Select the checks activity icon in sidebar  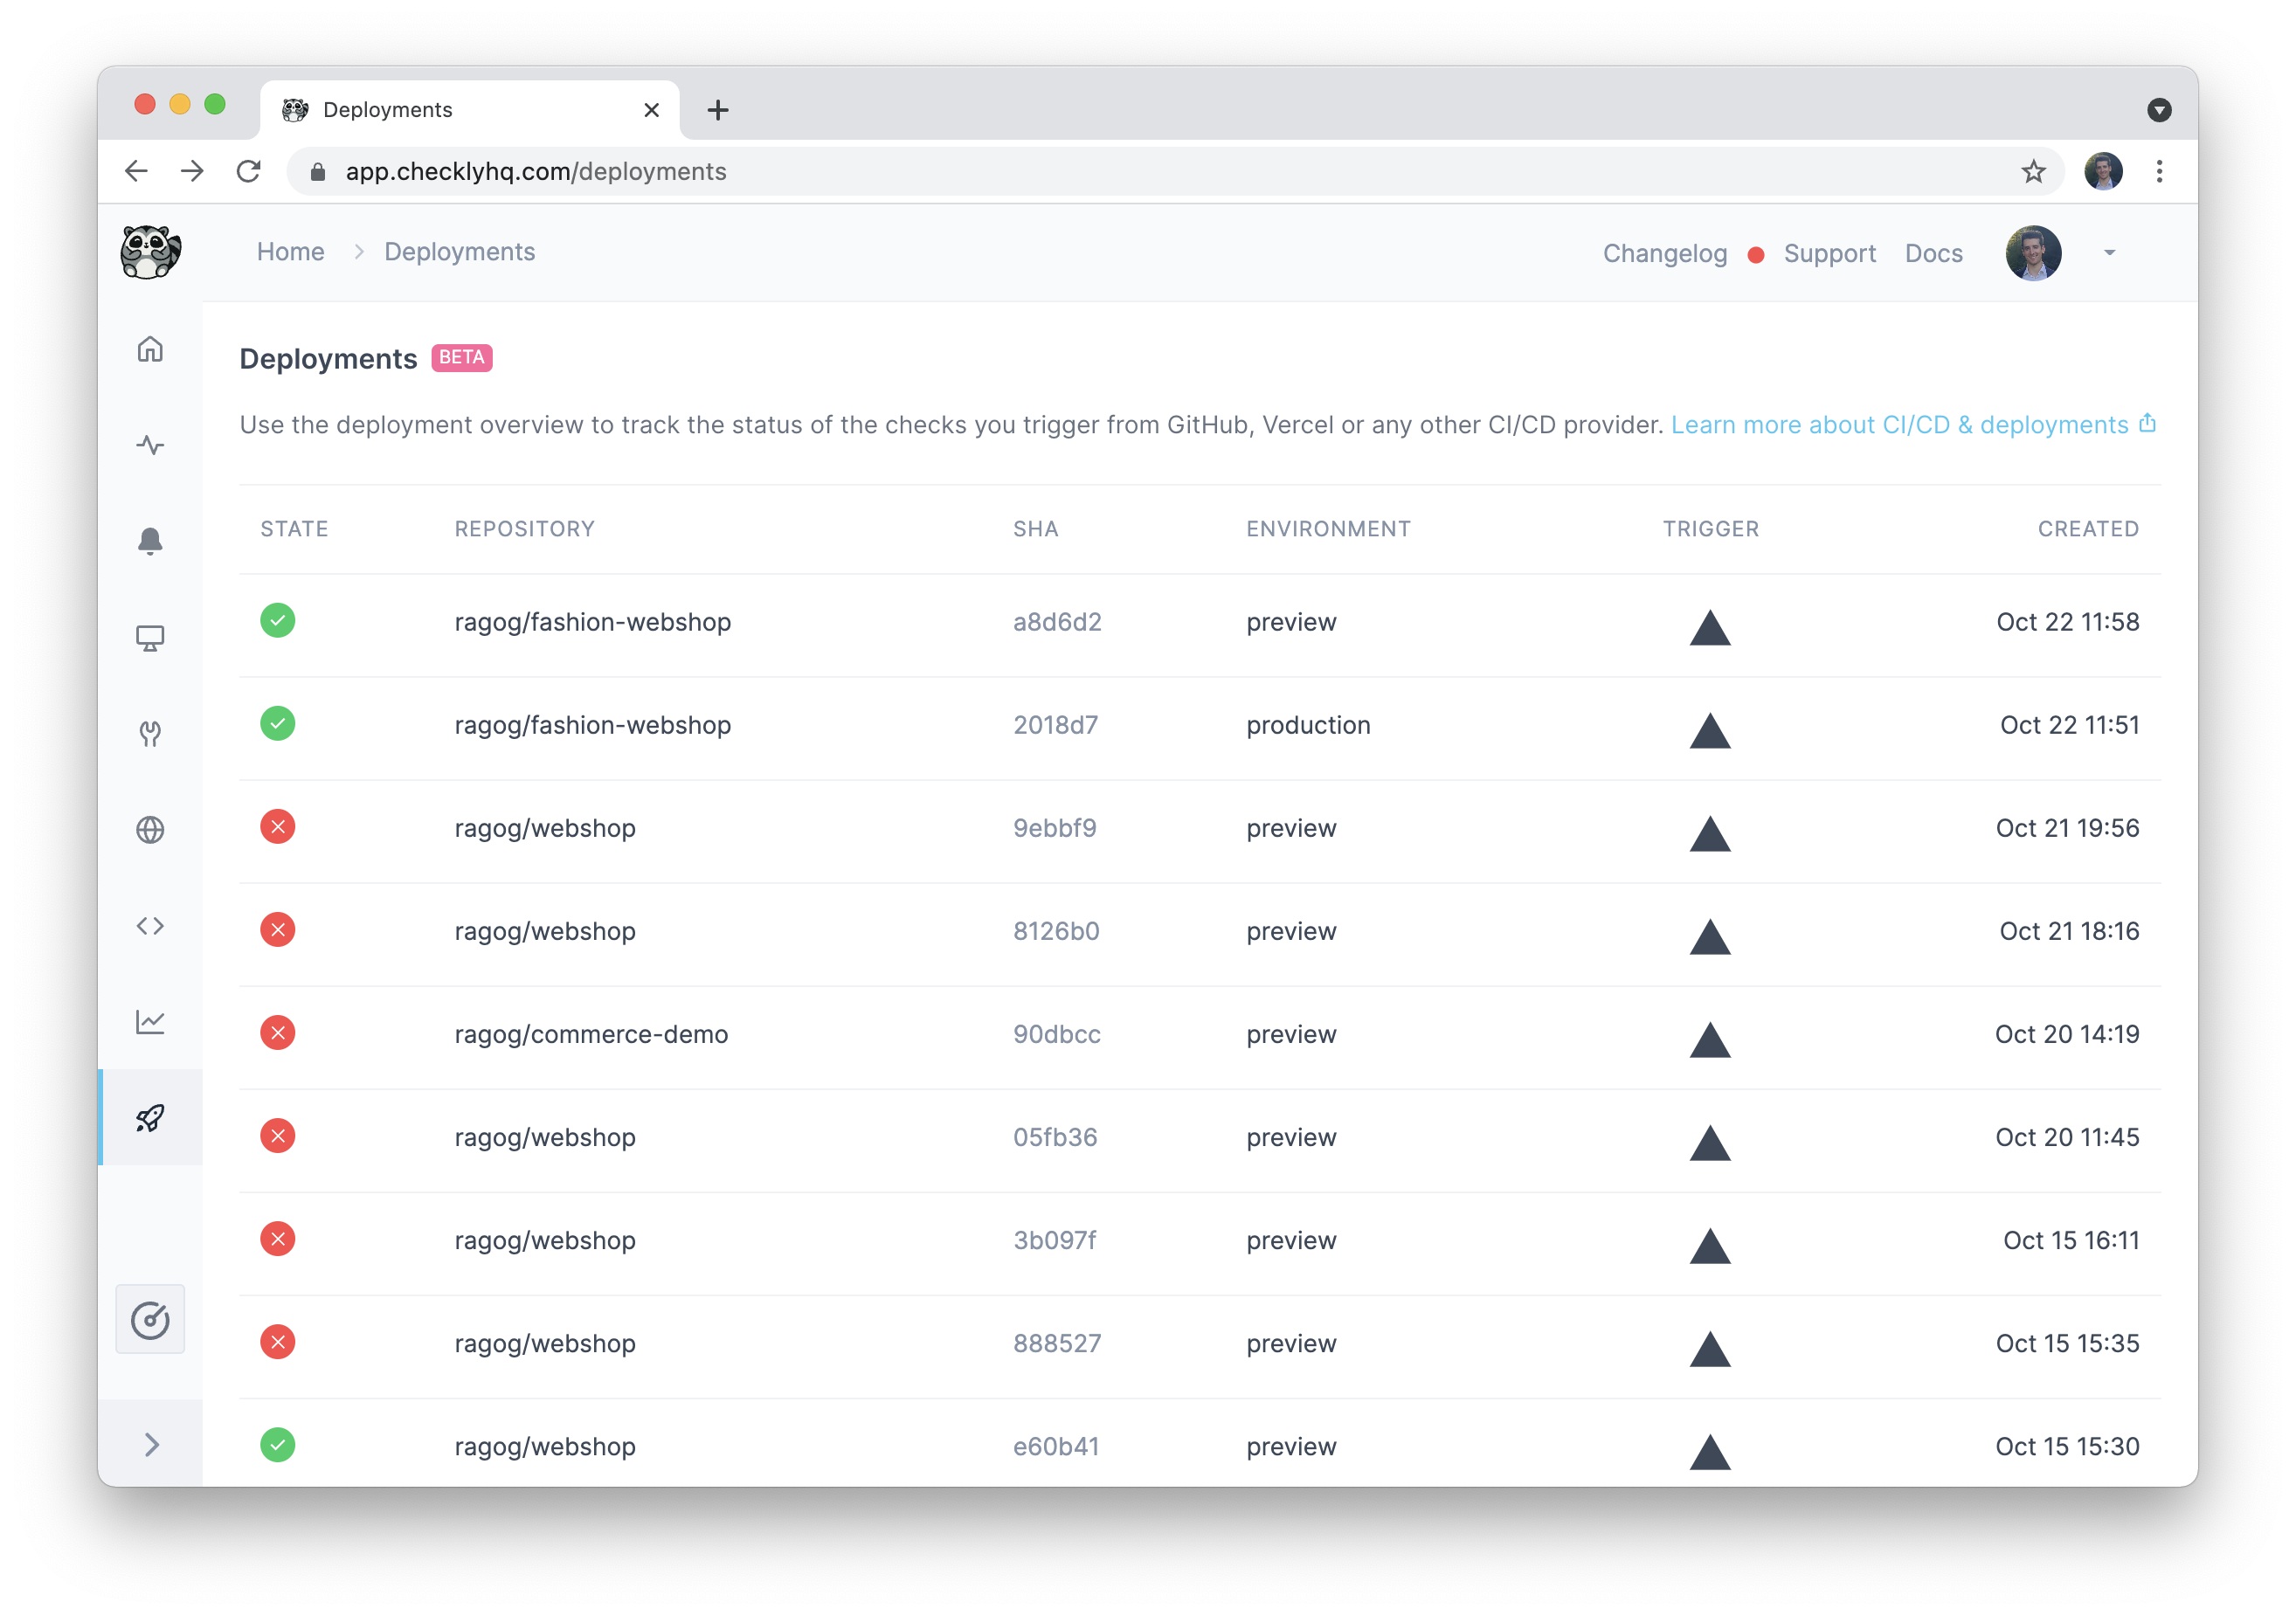150,445
